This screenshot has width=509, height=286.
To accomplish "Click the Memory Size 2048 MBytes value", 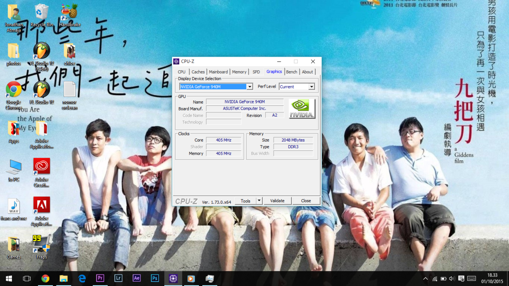I will pos(293,140).
